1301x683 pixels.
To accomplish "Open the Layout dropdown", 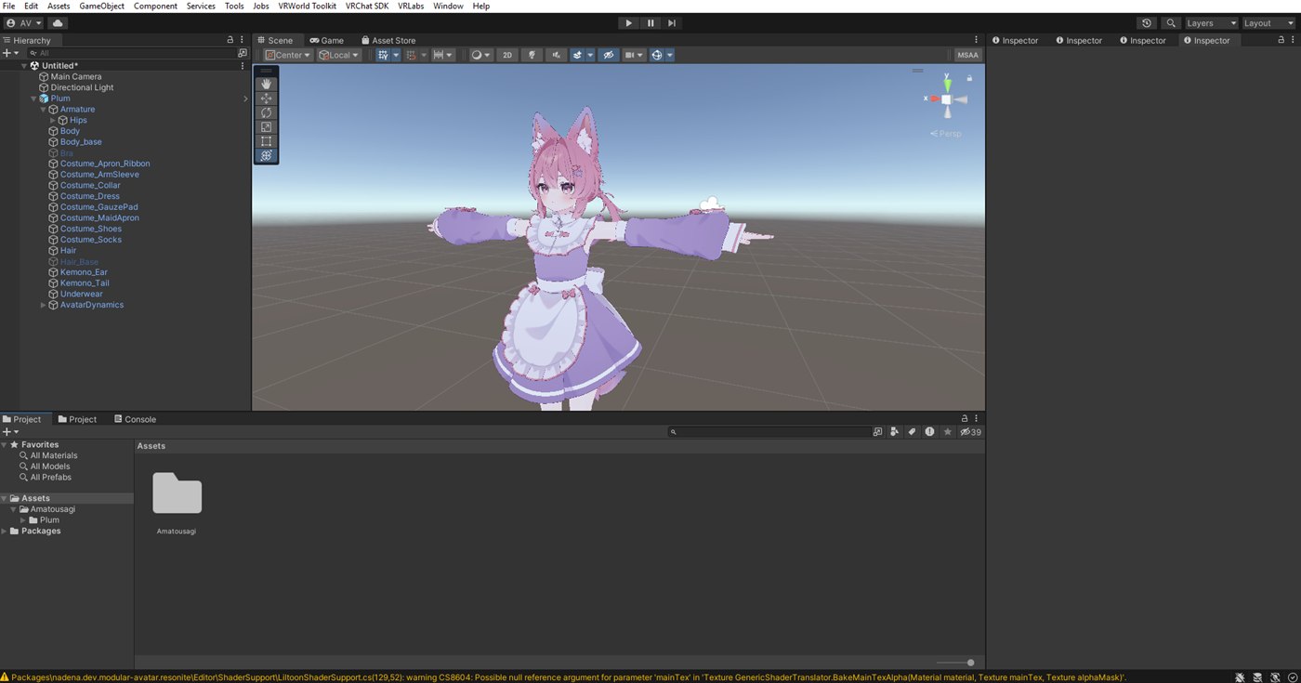I will click(x=1269, y=23).
